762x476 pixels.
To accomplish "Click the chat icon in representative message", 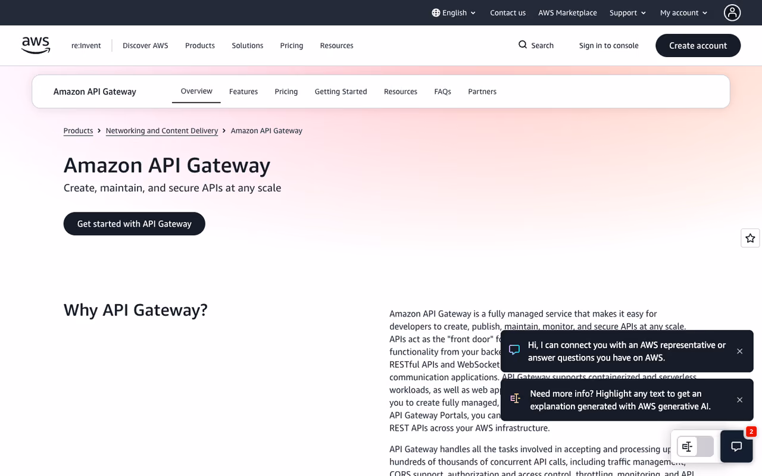I will pos(514,350).
